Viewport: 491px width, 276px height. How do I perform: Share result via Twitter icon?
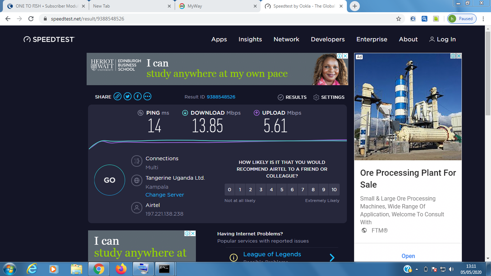coord(128,96)
